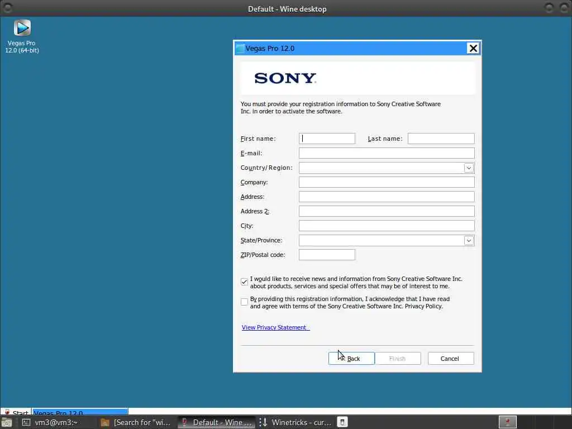Image resolution: width=572 pixels, height=429 pixels.
Task: Click the Vegas Pro dialog title bar icon
Action: point(240,49)
